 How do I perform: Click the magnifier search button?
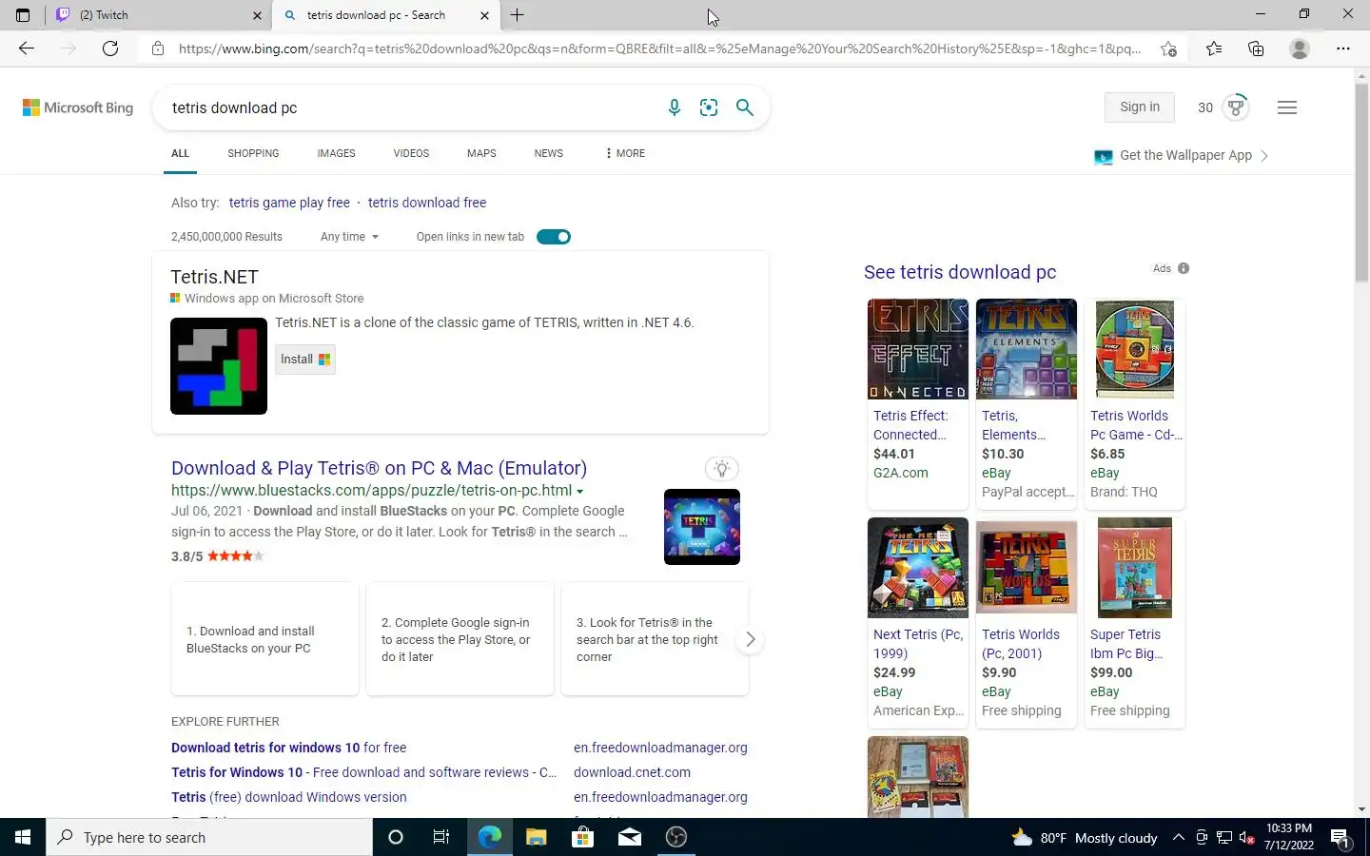point(745,107)
